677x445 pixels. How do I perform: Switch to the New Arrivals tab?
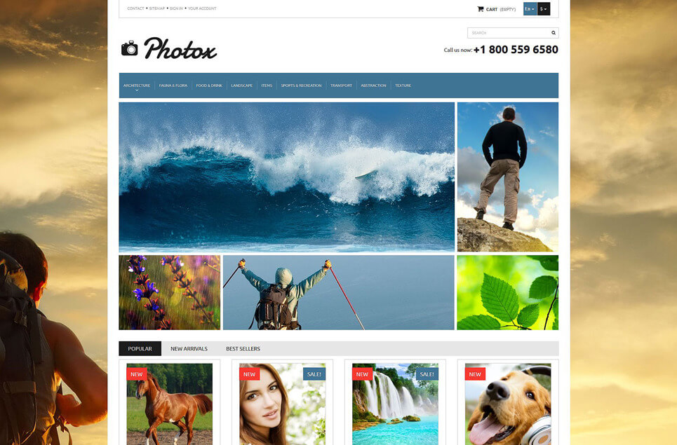[x=189, y=348]
